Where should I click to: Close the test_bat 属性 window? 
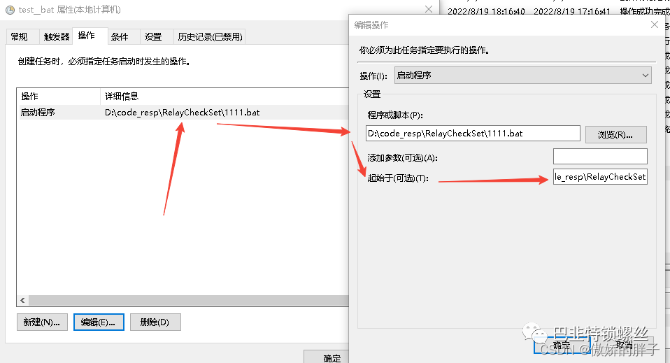pyautogui.click(x=429, y=9)
